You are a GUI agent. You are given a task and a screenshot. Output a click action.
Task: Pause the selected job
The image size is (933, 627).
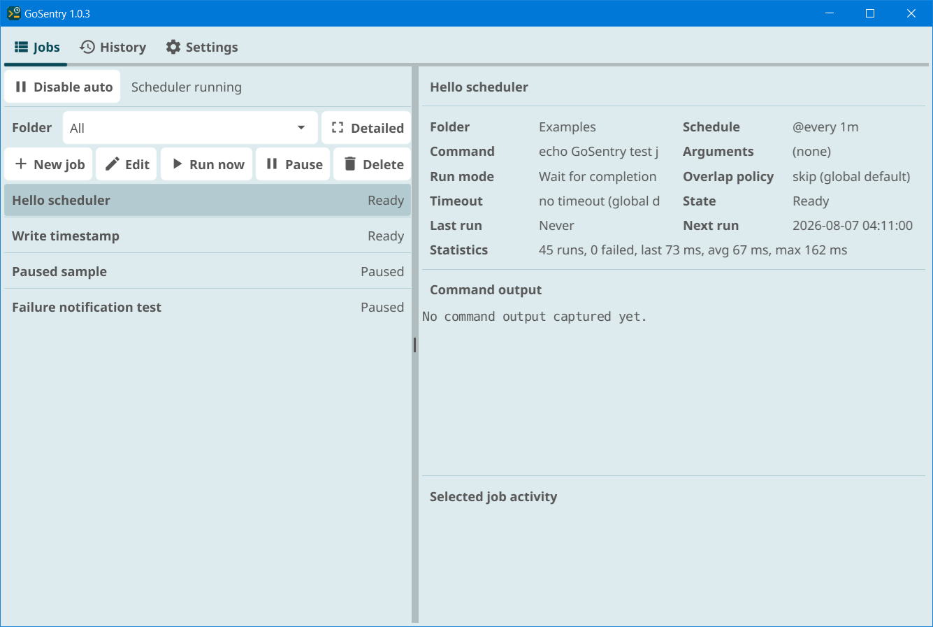pos(294,164)
